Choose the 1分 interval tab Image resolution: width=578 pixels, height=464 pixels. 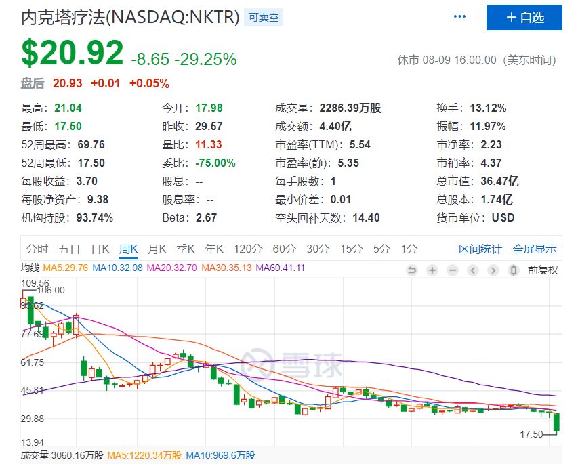click(409, 249)
